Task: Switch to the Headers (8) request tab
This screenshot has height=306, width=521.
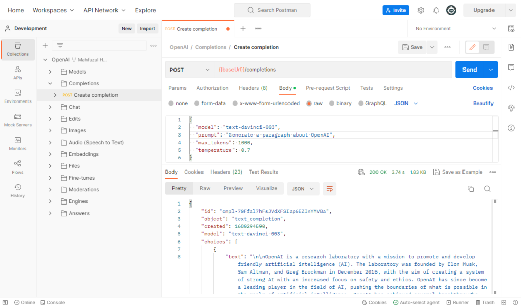Action: tap(253, 88)
